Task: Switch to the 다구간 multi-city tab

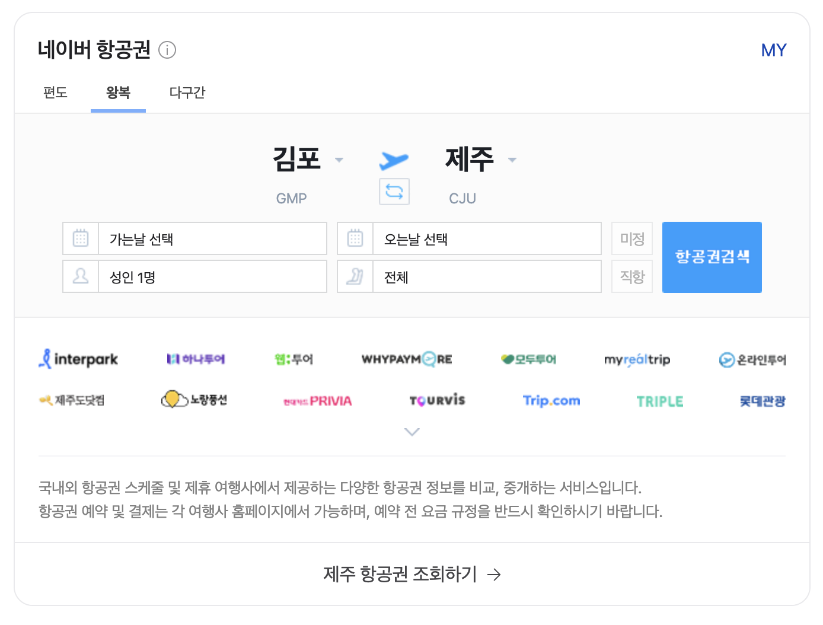Action: (x=187, y=93)
